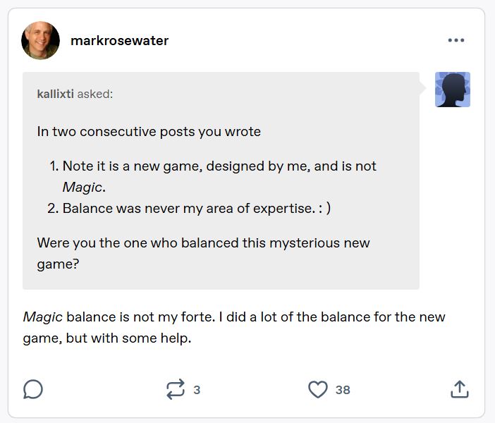Open the three-dot post options menu
Image resolution: width=495 pixels, height=423 pixels.
coord(456,40)
